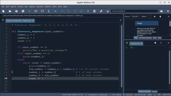Run selection or current line
Screen dimensions: 171x96
click(49, 11)
